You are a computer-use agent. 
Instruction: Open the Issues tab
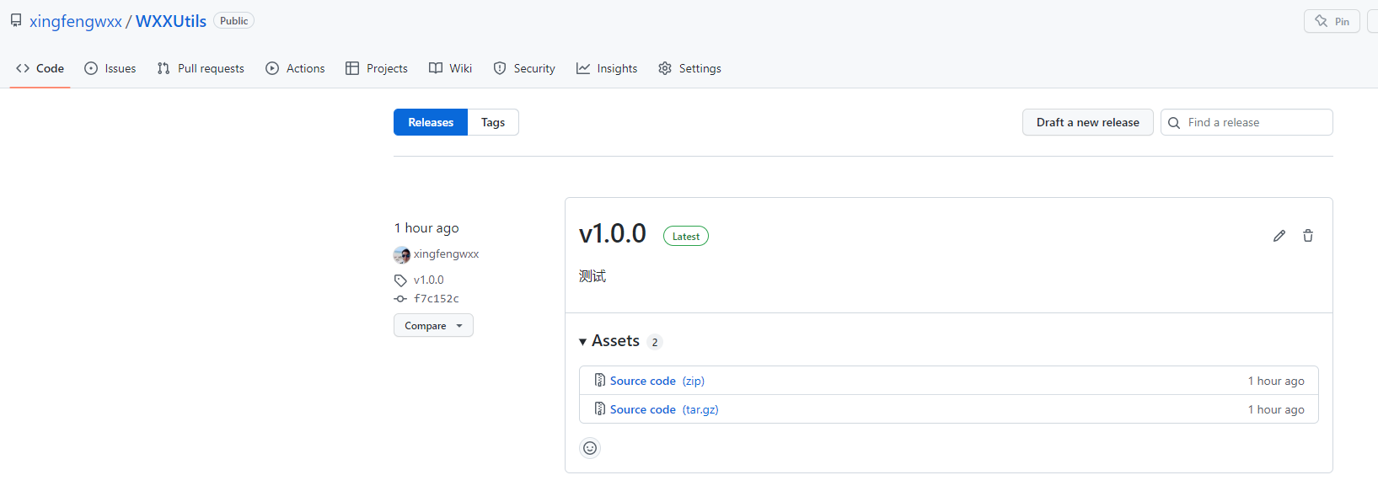pyautogui.click(x=110, y=68)
